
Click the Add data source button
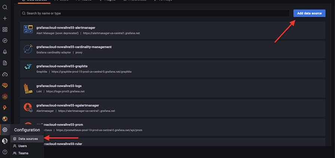(x=309, y=13)
